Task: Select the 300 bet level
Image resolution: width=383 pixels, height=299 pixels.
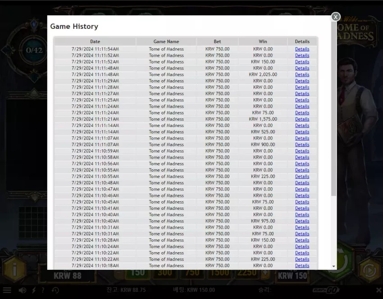Action: 164,274
